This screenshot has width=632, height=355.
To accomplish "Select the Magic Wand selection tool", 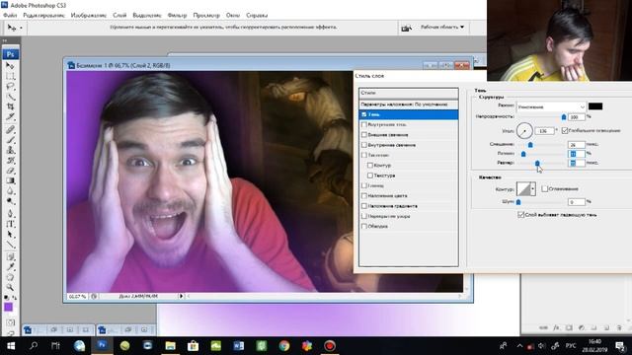I will pyautogui.click(x=10, y=97).
